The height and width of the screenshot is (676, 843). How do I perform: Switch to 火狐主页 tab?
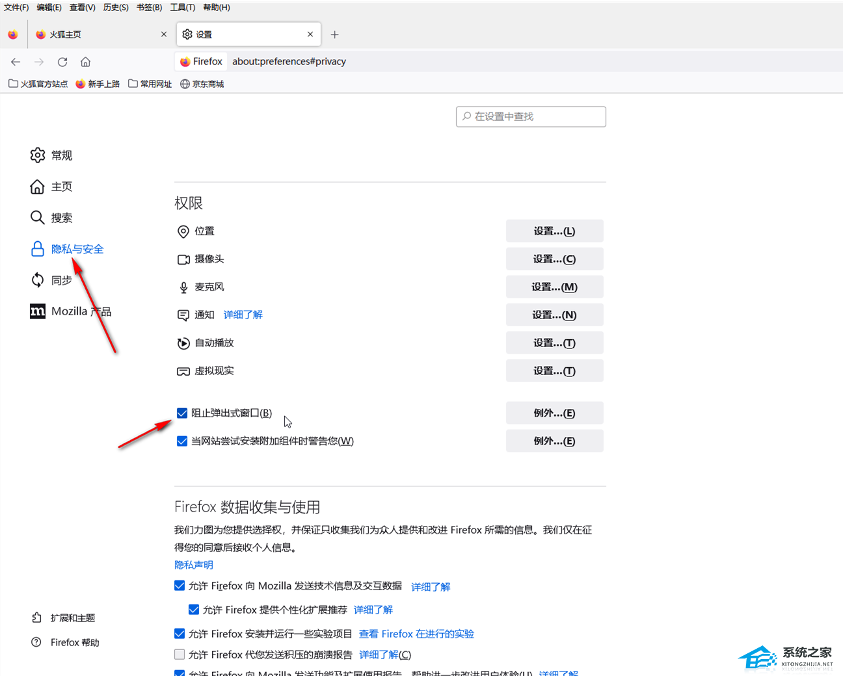tap(98, 34)
